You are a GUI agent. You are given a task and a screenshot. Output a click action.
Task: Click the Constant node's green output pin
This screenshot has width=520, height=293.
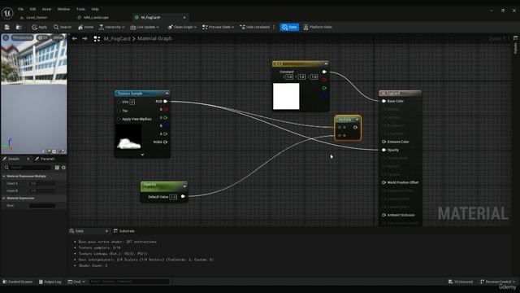point(324,88)
